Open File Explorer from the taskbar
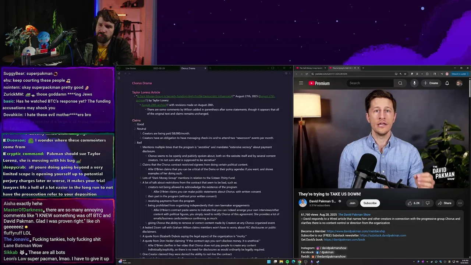This screenshot has height=265, width=471. 281,262
